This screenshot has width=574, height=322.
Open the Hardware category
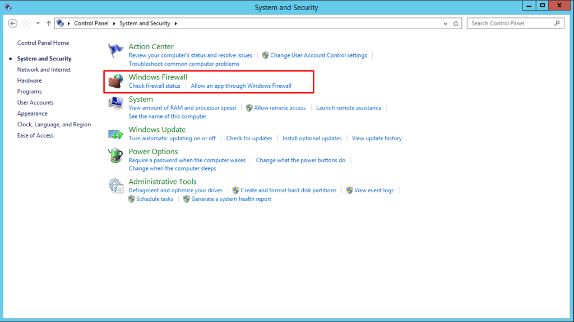pos(29,80)
